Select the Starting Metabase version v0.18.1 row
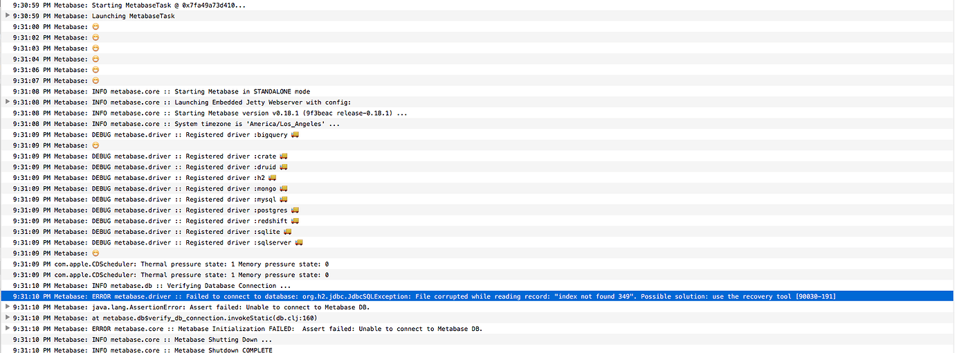955x353 pixels. (x=477, y=113)
